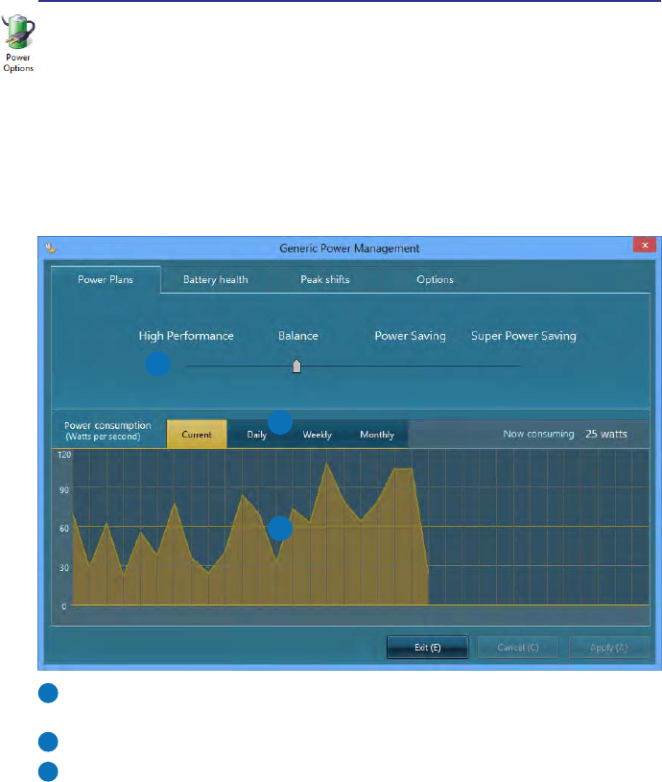Select the Balance power plan label
Screen dimensions: 662x782
[x=298, y=336]
